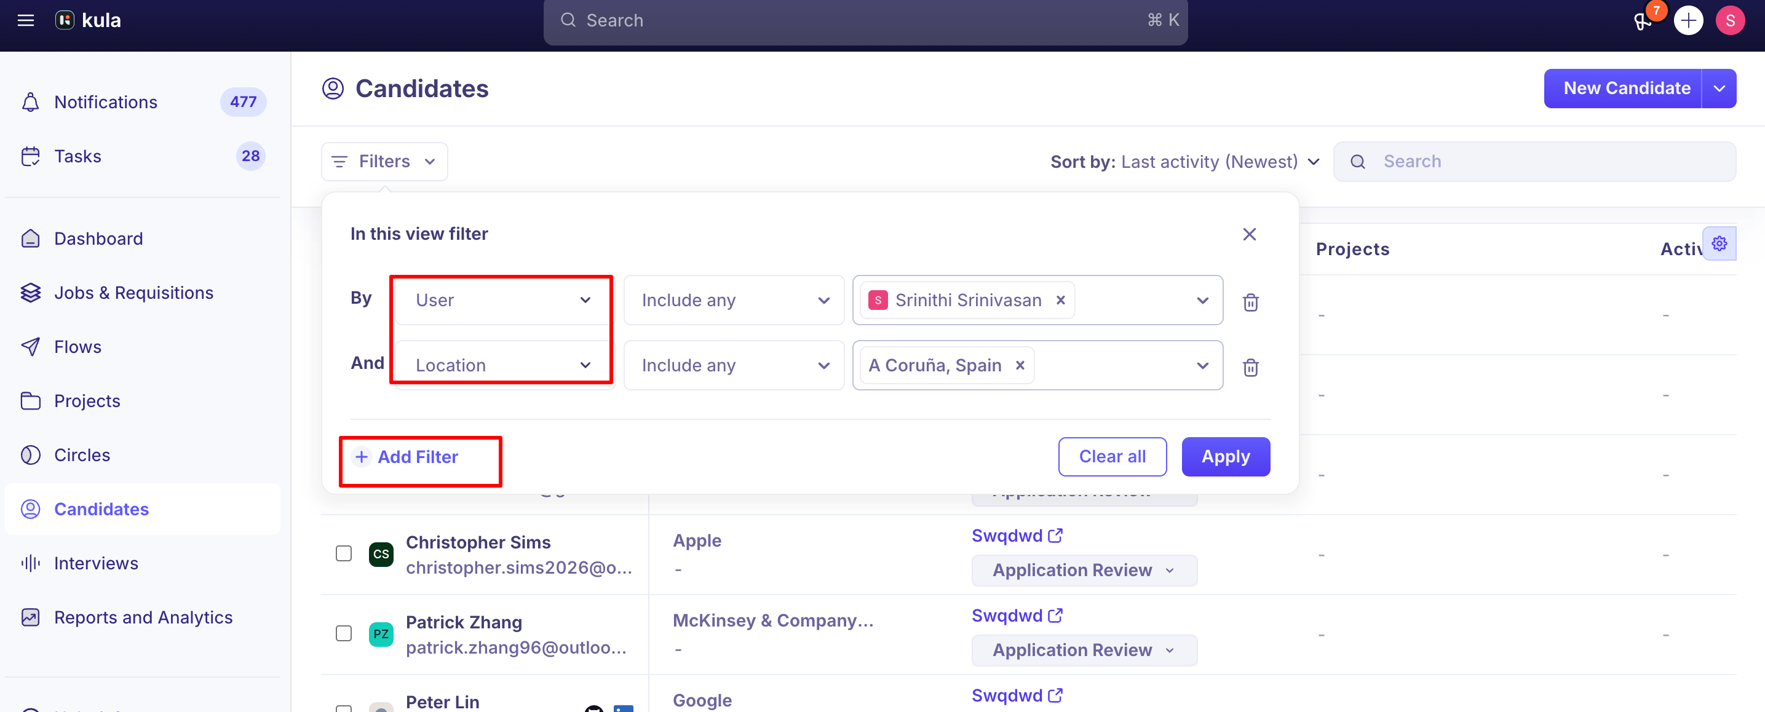Open Application Review stage for Christopher Sims
Image resolution: width=1765 pixels, height=712 pixels.
pyautogui.click(x=1084, y=570)
